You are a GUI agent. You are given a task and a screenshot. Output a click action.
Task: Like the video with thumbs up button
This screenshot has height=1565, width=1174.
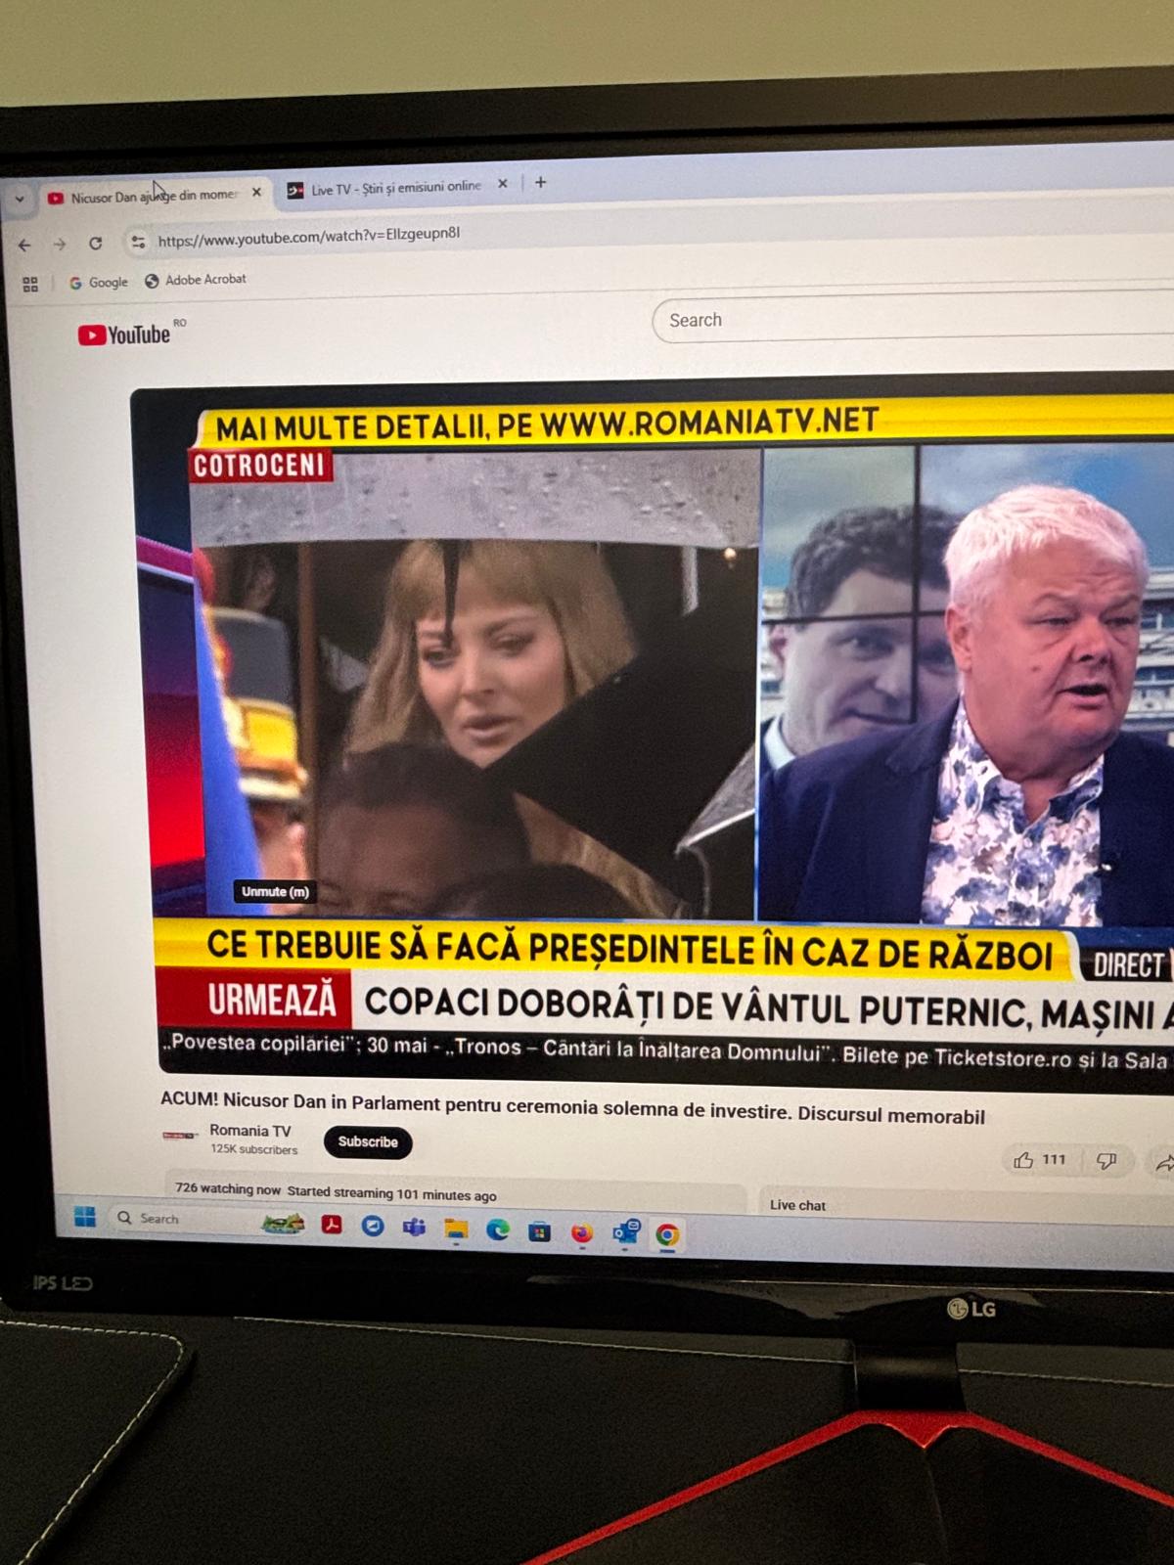[x=1023, y=1160]
